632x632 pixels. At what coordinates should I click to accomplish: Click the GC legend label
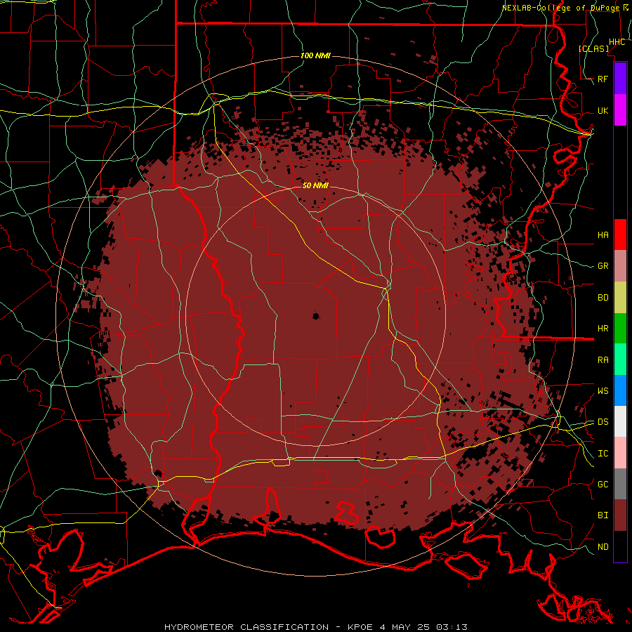click(x=603, y=485)
